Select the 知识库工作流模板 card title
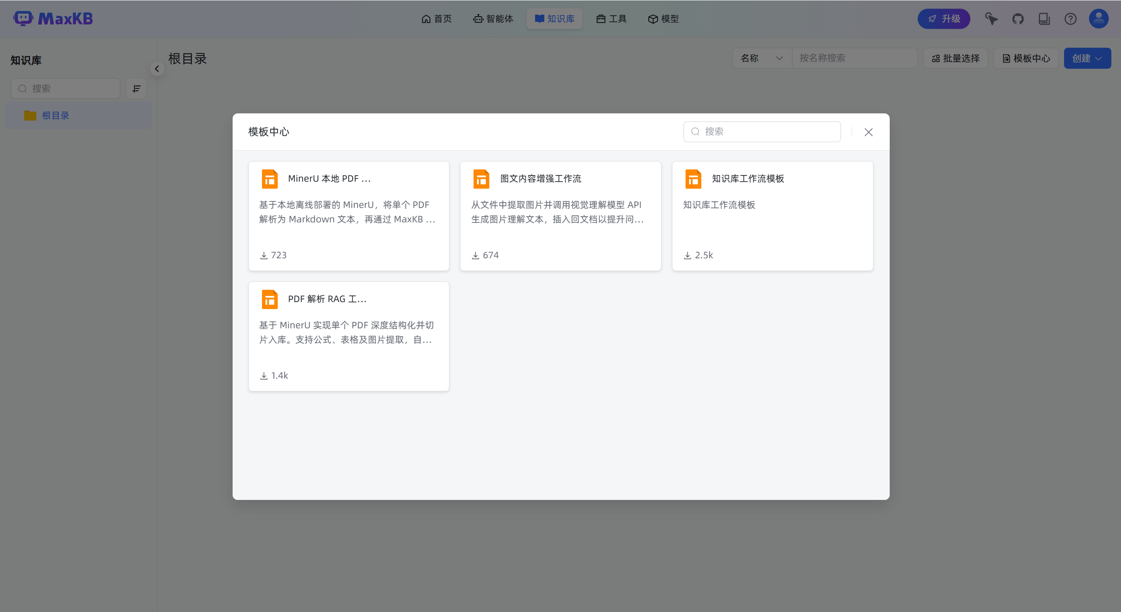 click(748, 179)
